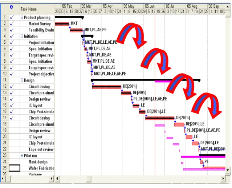
Task: Click the task table scroll-right arrow
Action: point(51,179)
